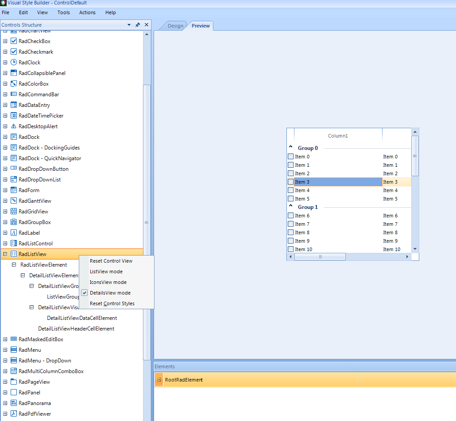
Task: Click the RadMultiColumnComboBox icon
Action: tap(14, 371)
